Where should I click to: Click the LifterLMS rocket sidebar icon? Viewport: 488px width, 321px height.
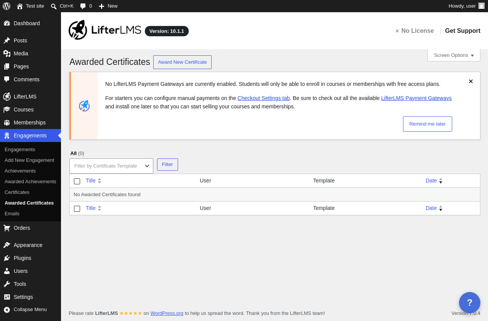7,97
